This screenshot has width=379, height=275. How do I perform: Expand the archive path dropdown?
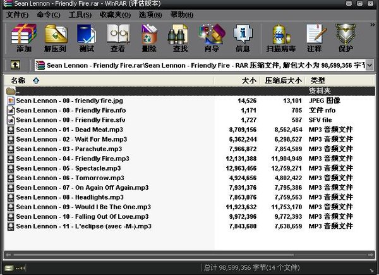point(370,65)
